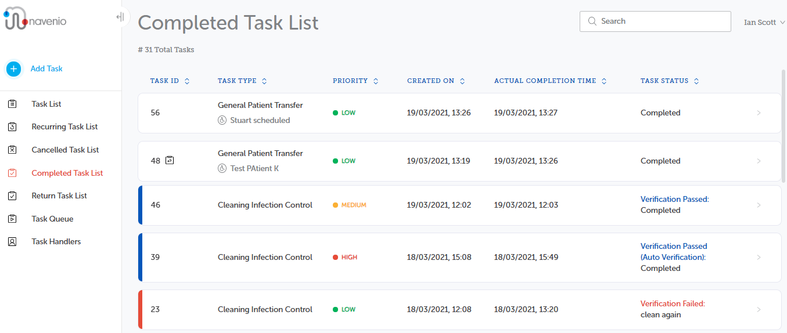Expand task 23 row chevron
The width and height of the screenshot is (787, 333).
click(759, 310)
